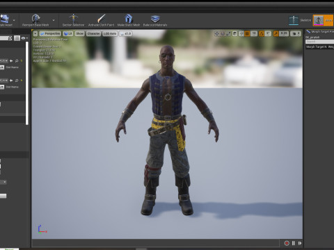Use selected asset arrow for second material
The height and width of the screenshot is (250, 334).
point(11,81)
